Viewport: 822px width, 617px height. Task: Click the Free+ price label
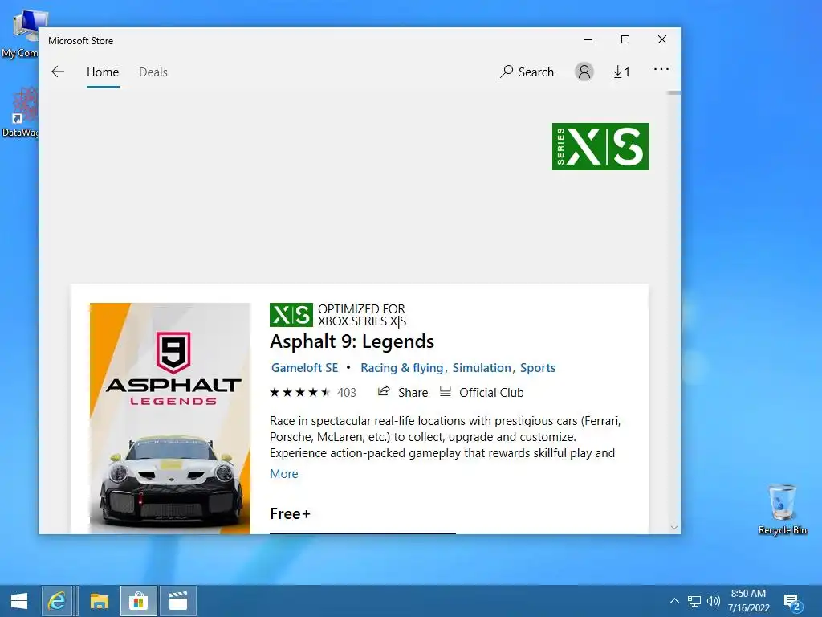pos(290,513)
